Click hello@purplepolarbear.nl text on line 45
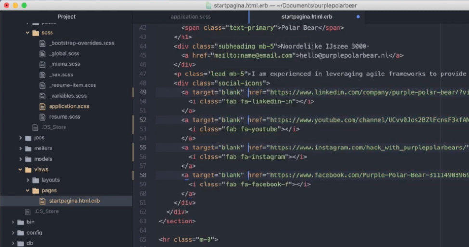Viewport: 469px width, 247px height. (x=344, y=56)
